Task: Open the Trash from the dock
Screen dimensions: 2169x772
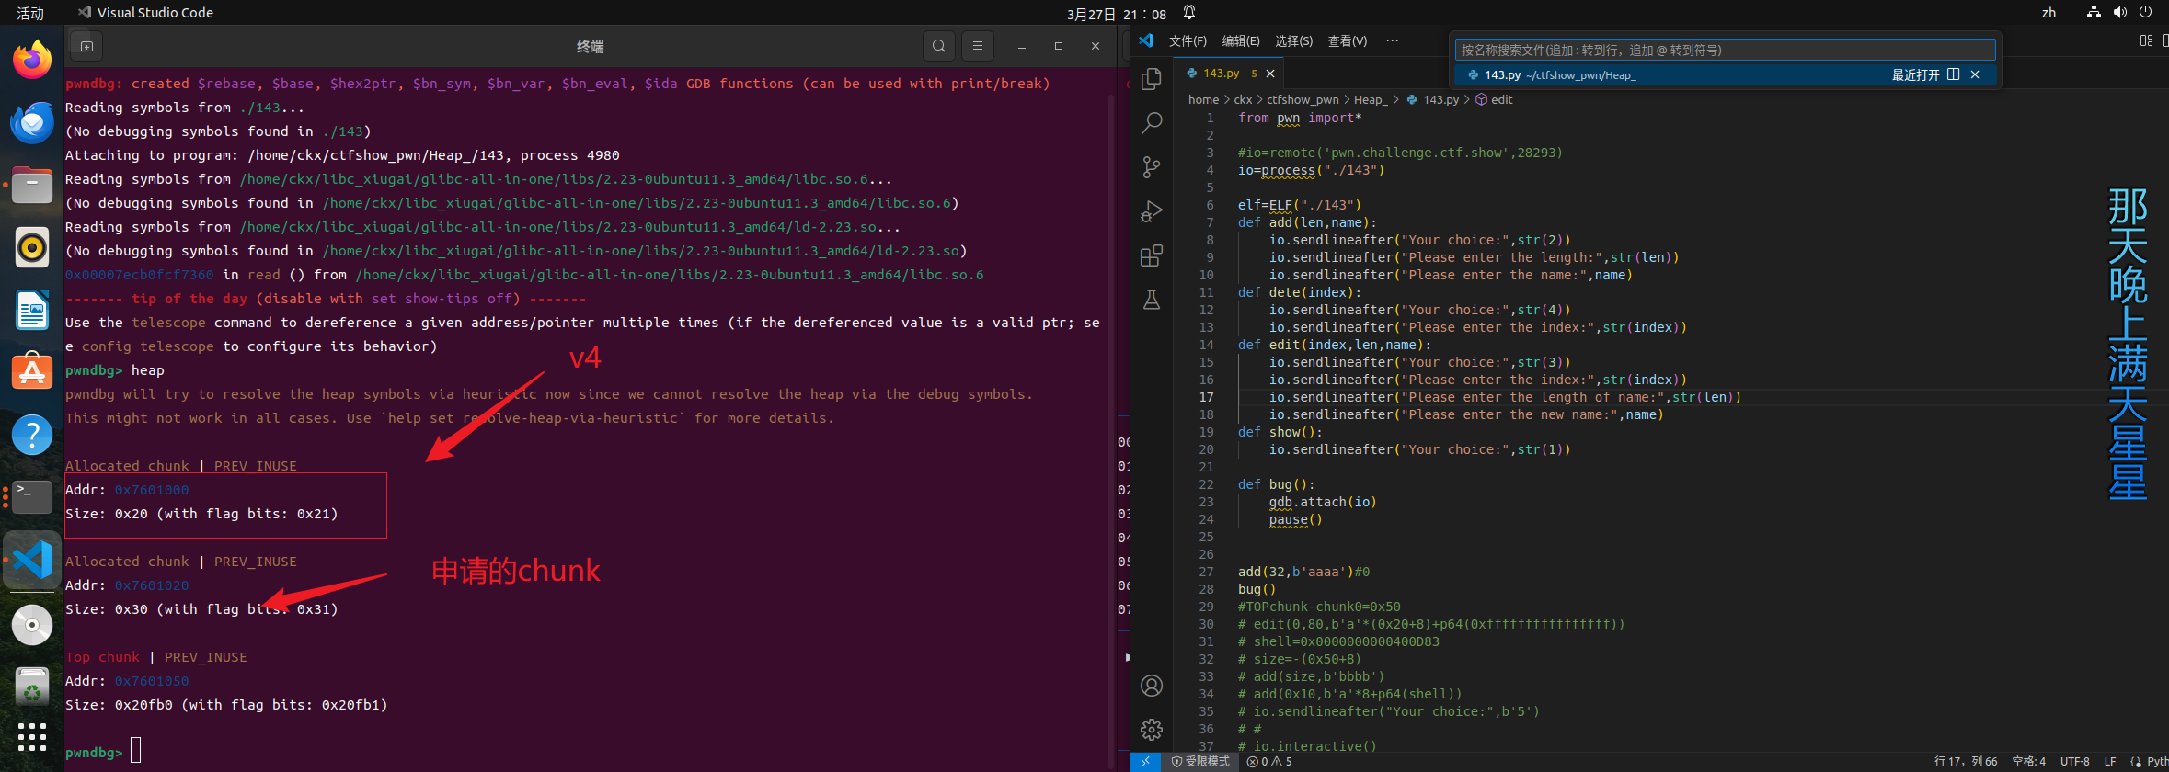Action: (32, 686)
